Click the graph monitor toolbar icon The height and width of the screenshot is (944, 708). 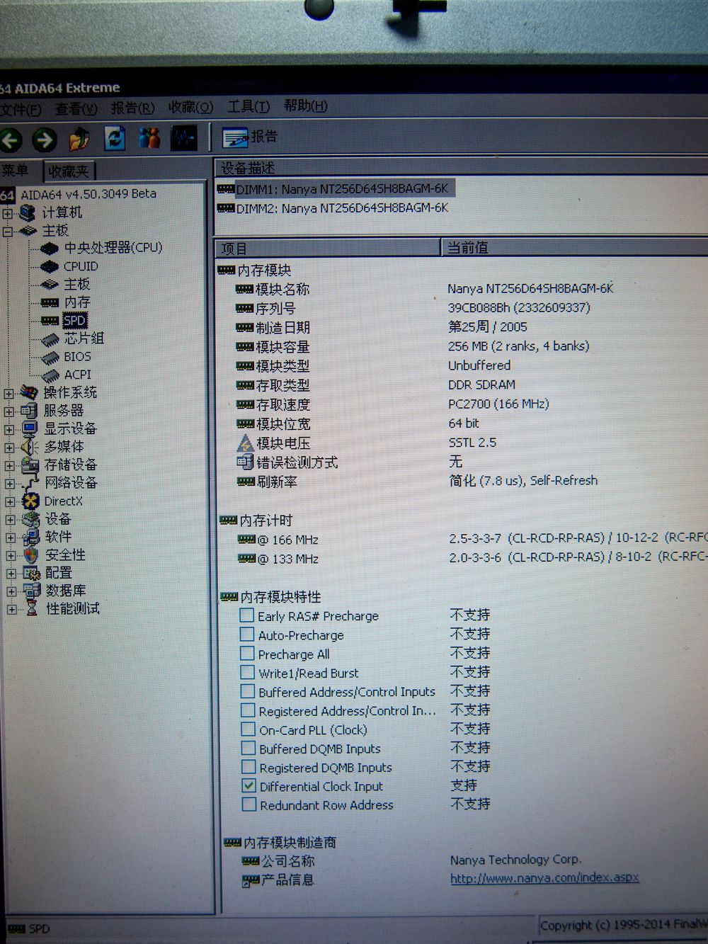[184, 137]
